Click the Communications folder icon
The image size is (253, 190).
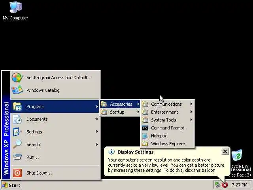pos(145,104)
